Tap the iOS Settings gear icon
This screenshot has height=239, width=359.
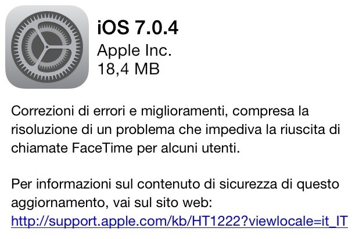[47, 47]
